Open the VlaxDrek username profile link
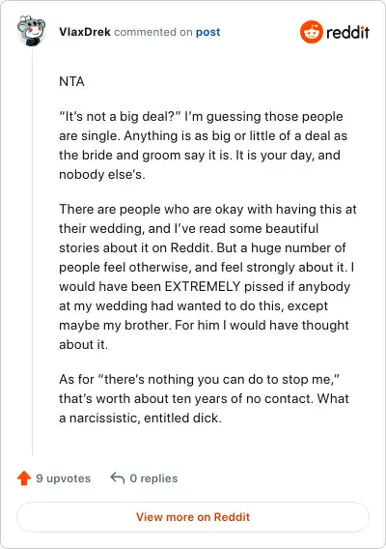Image resolution: width=386 pixels, height=549 pixels. click(x=85, y=32)
